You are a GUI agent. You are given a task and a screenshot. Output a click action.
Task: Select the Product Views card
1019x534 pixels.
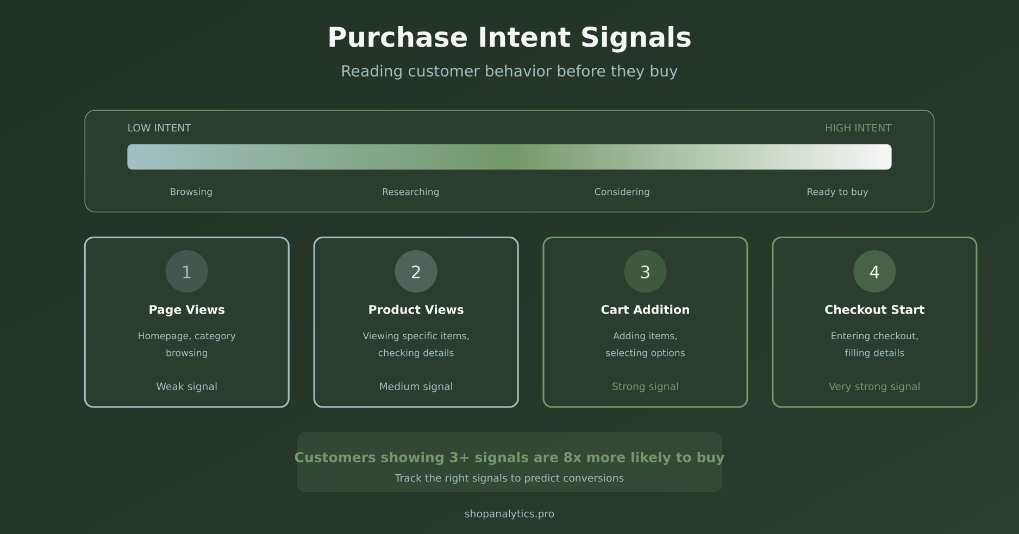tap(416, 322)
